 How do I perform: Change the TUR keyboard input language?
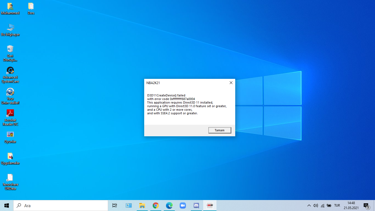click(x=337, y=206)
